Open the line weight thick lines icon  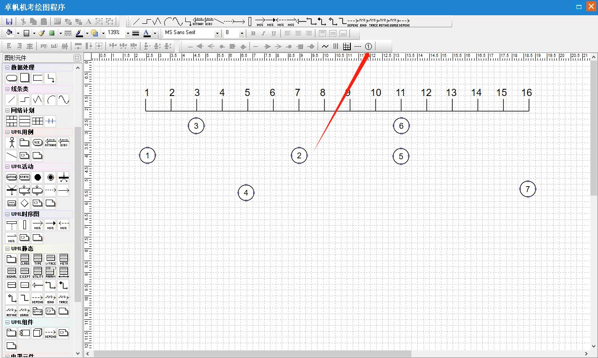pos(136,33)
